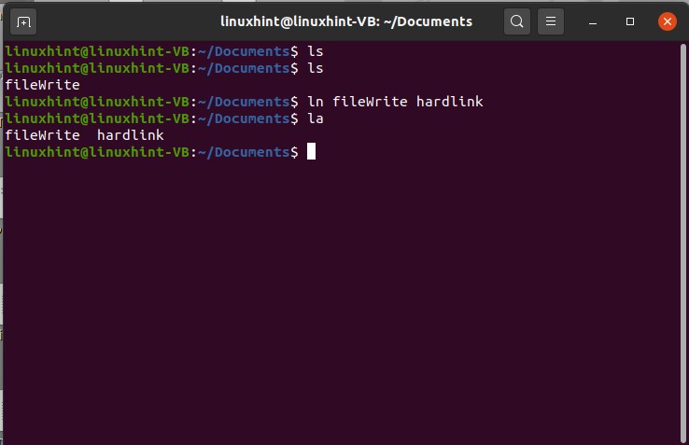The width and height of the screenshot is (689, 445).
Task: Click 'hardlink' in the la output
Action: click(130, 135)
